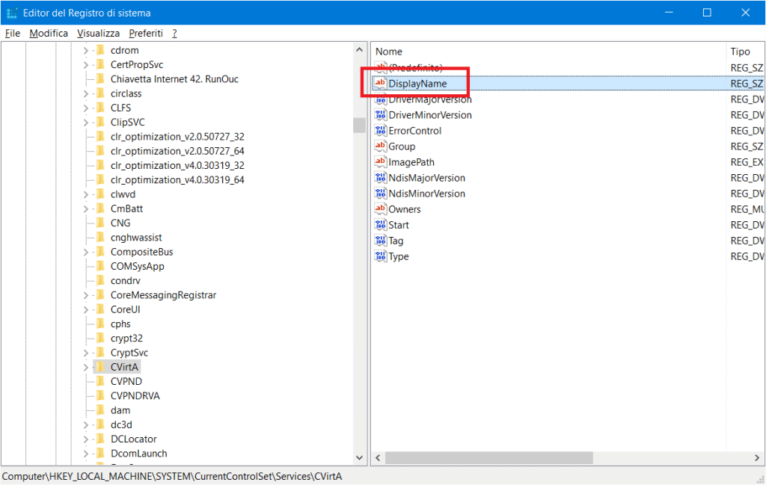The width and height of the screenshot is (766, 485).
Task: Select the DriverMajorVersion value name
Action: click(430, 99)
